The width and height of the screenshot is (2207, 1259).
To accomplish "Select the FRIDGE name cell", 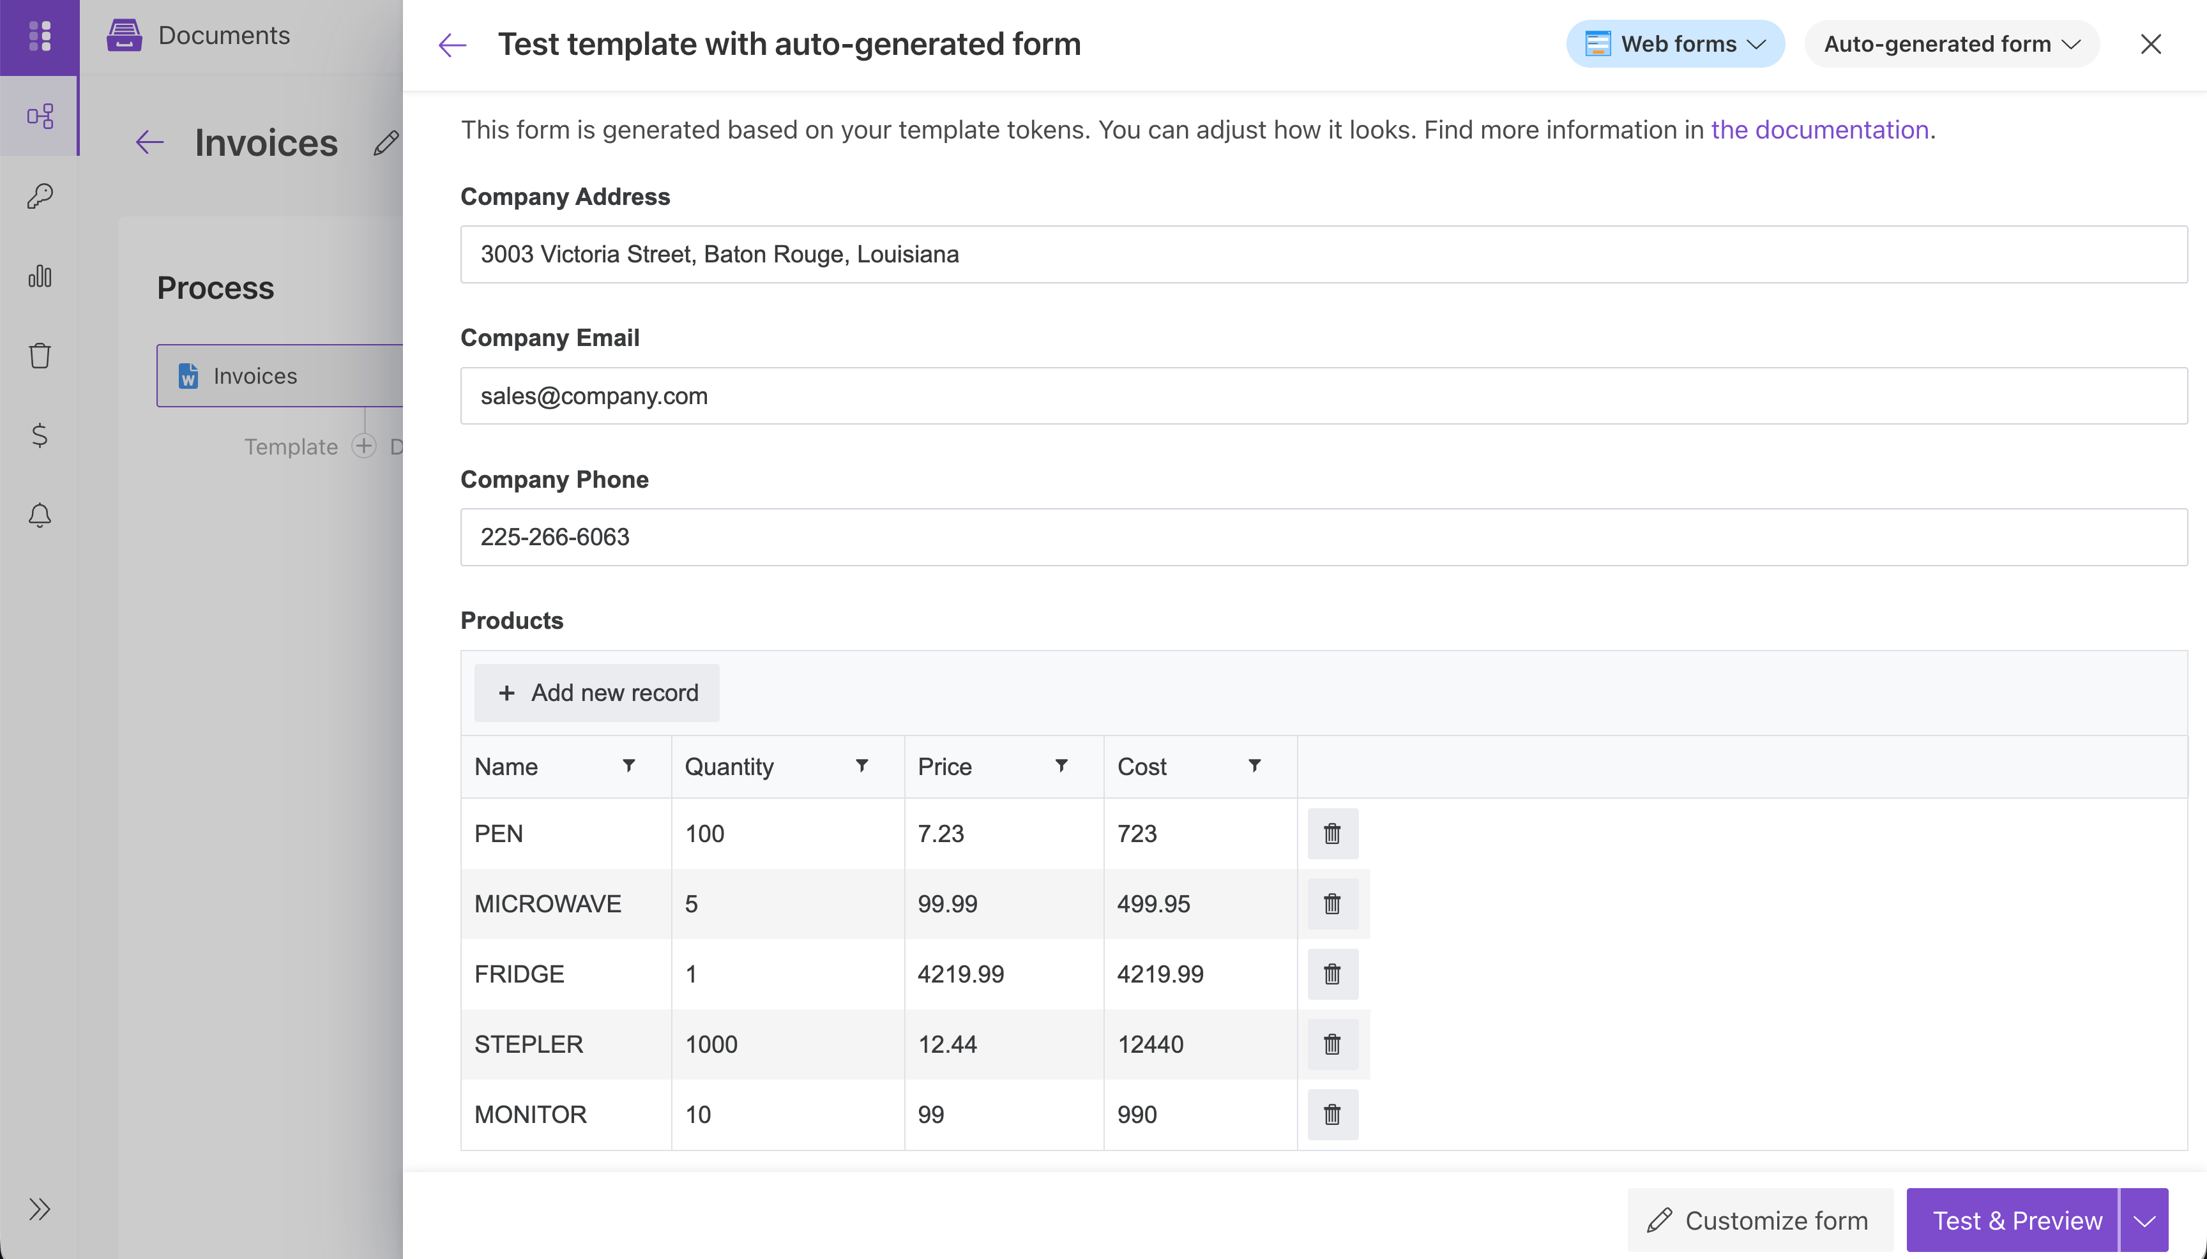I will 566,974.
